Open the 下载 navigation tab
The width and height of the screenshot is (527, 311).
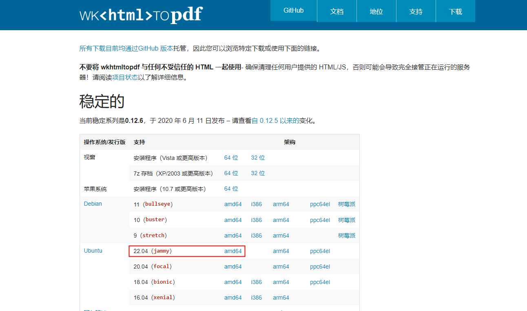[x=456, y=11]
